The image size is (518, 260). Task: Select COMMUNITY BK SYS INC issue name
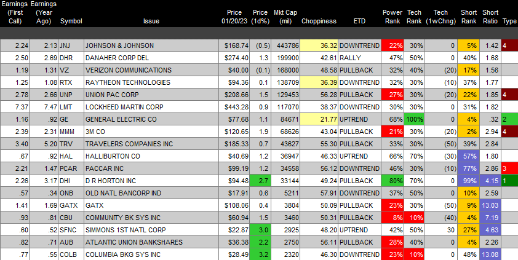pyautogui.click(x=123, y=218)
